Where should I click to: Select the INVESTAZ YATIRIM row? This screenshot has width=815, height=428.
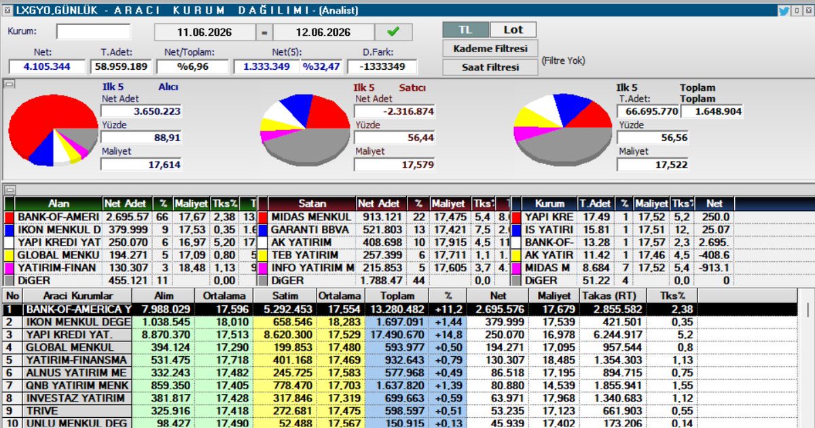click(401, 398)
